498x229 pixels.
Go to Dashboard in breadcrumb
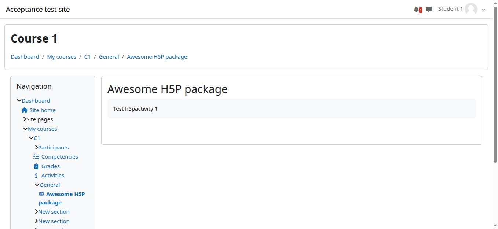pyautogui.click(x=25, y=57)
